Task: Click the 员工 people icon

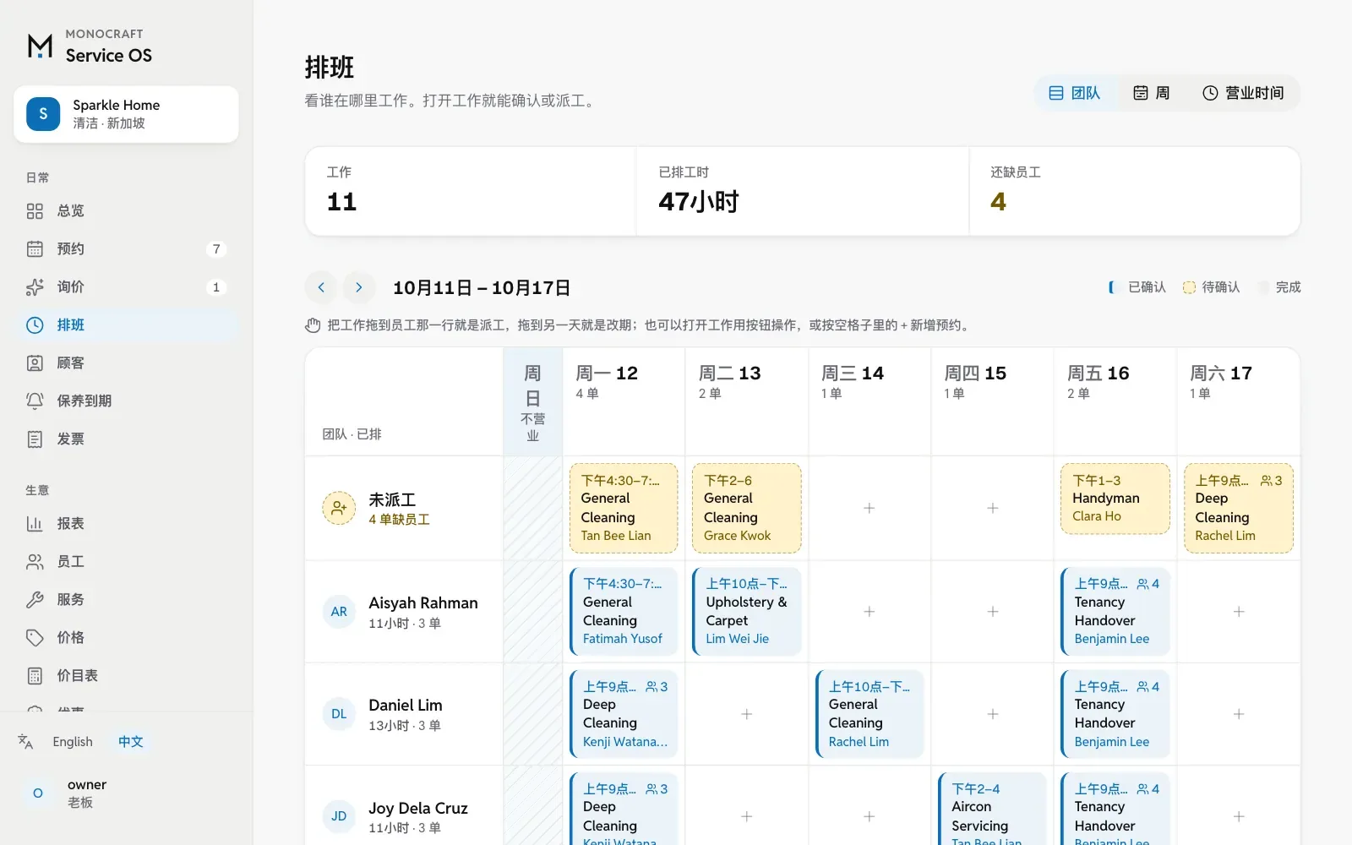Action: point(35,562)
